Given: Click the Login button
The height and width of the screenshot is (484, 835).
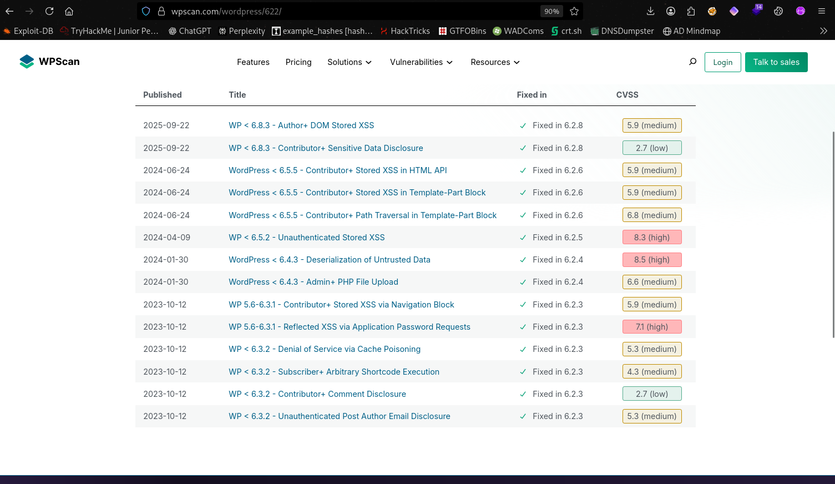Looking at the screenshot, I should (722, 62).
